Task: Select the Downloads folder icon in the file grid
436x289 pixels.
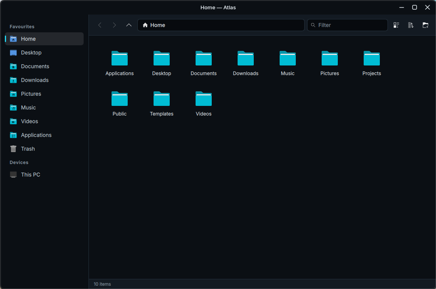Action: tap(246, 58)
